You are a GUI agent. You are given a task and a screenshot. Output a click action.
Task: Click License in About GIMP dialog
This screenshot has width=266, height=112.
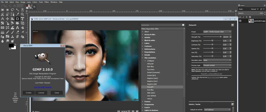point(41,93)
